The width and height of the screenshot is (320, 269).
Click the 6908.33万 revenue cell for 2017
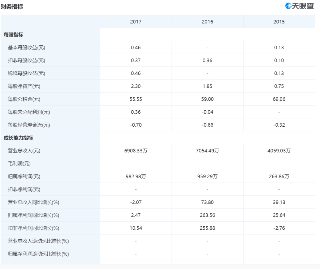click(136, 151)
